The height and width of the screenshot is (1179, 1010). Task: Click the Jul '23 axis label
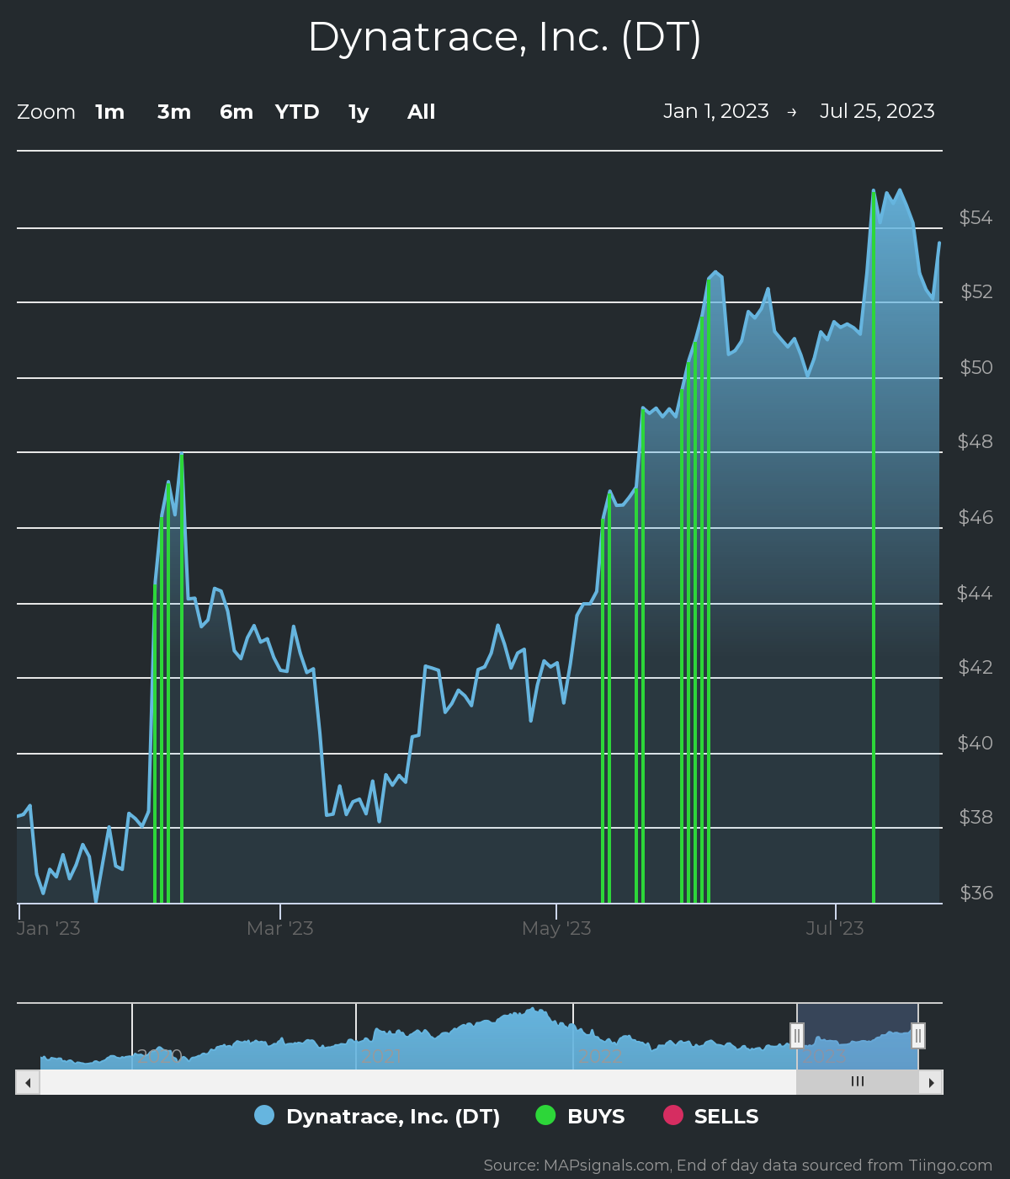(x=835, y=929)
